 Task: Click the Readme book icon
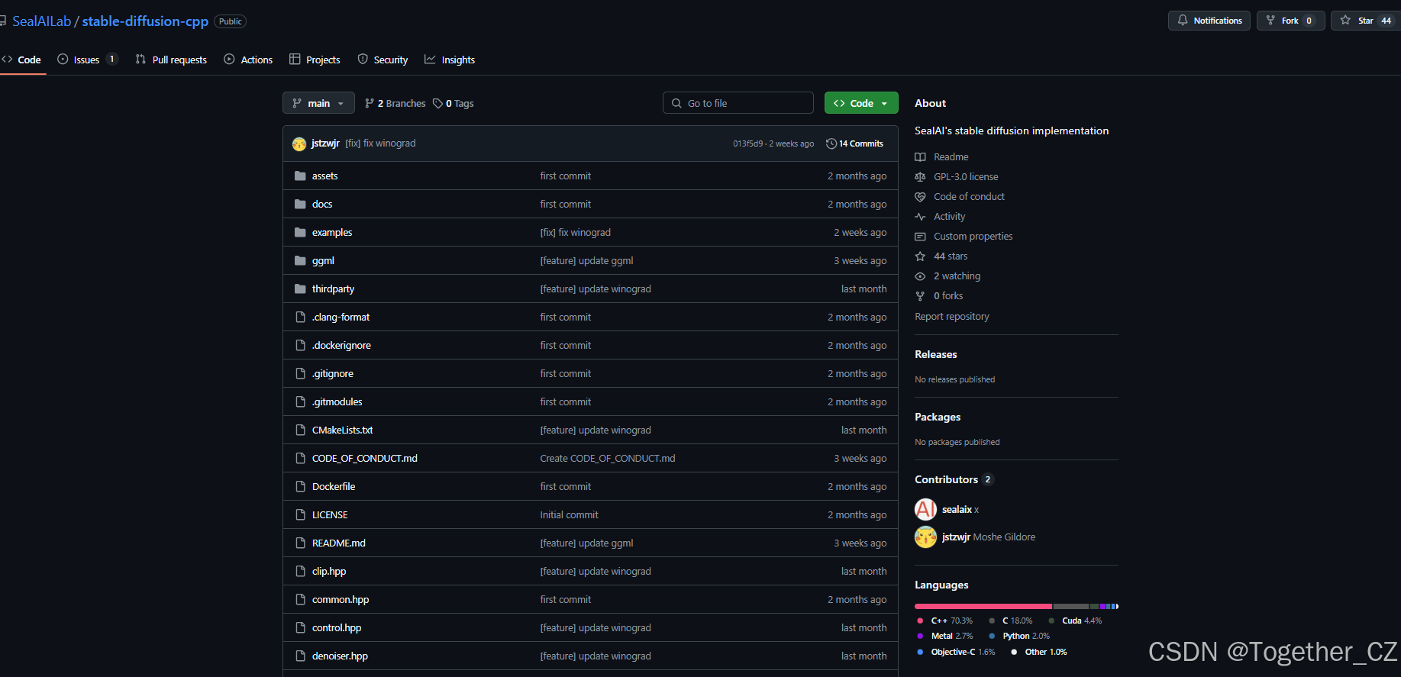click(920, 156)
